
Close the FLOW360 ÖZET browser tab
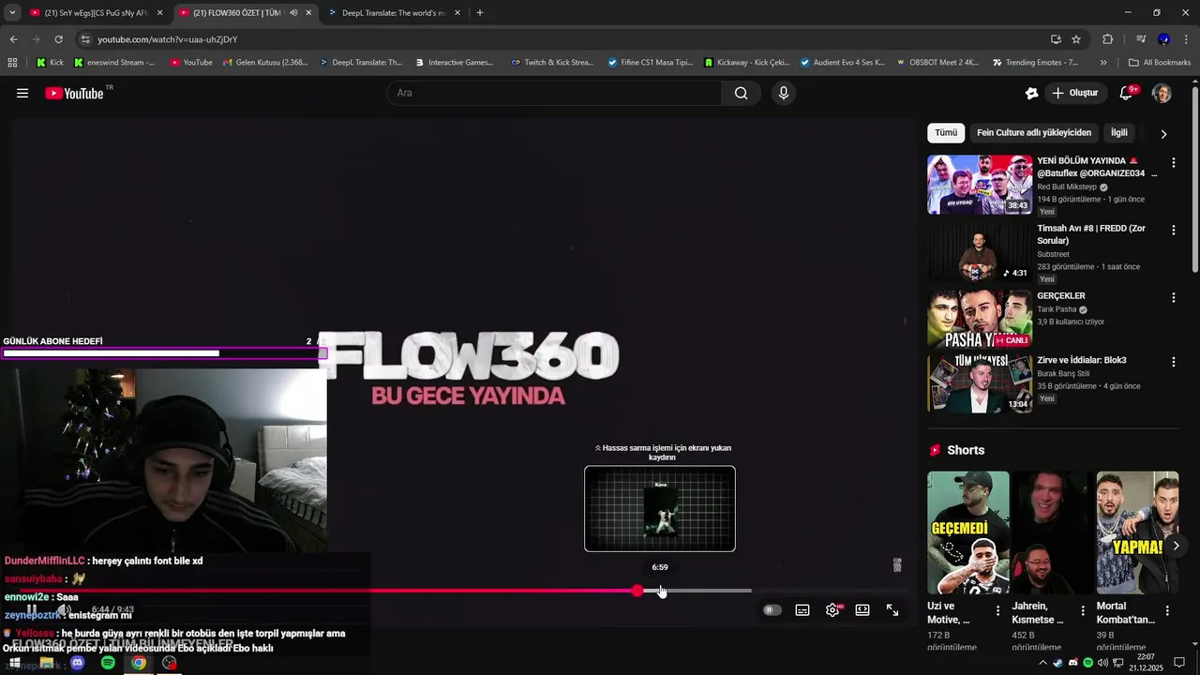pos(308,13)
